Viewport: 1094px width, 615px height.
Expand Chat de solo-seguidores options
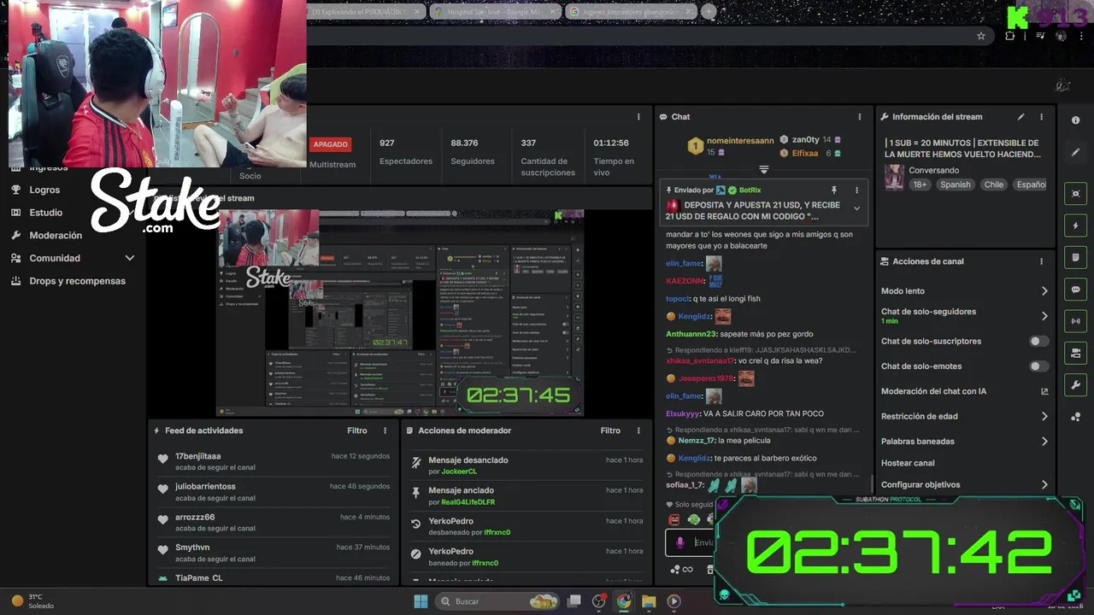tap(1044, 316)
